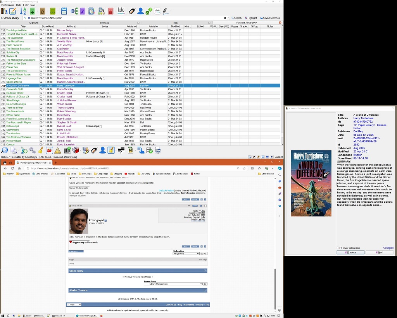
Task: Click the tag icon in top toolbar
Action: pos(132,11)
